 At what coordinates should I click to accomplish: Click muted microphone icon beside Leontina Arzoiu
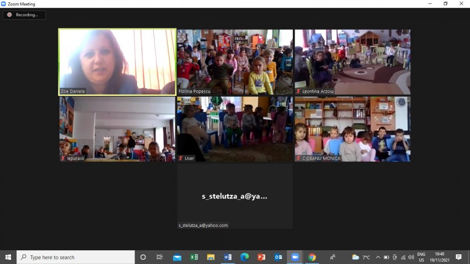click(x=298, y=91)
